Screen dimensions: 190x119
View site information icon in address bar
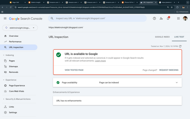(x=15, y=7)
